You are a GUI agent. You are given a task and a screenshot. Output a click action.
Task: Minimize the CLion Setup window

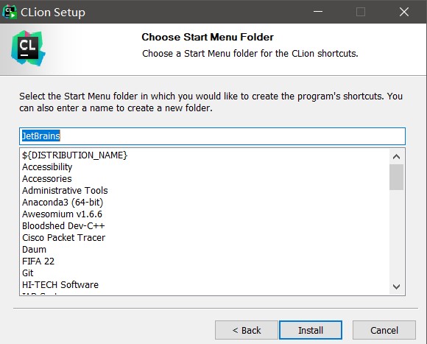(x=318, y=12)
